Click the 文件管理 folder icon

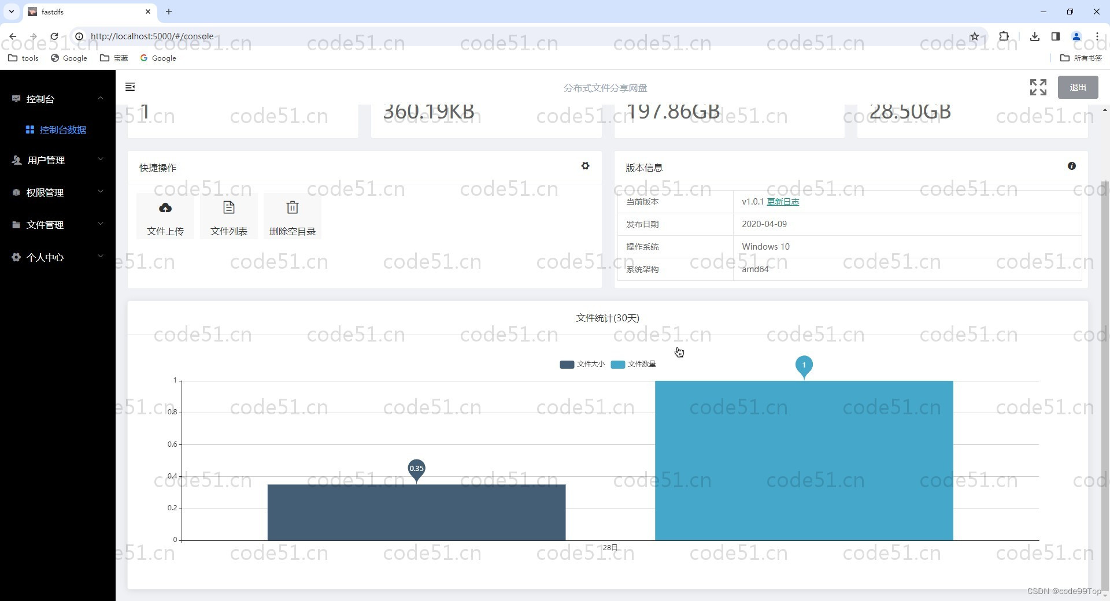[16, 225]
